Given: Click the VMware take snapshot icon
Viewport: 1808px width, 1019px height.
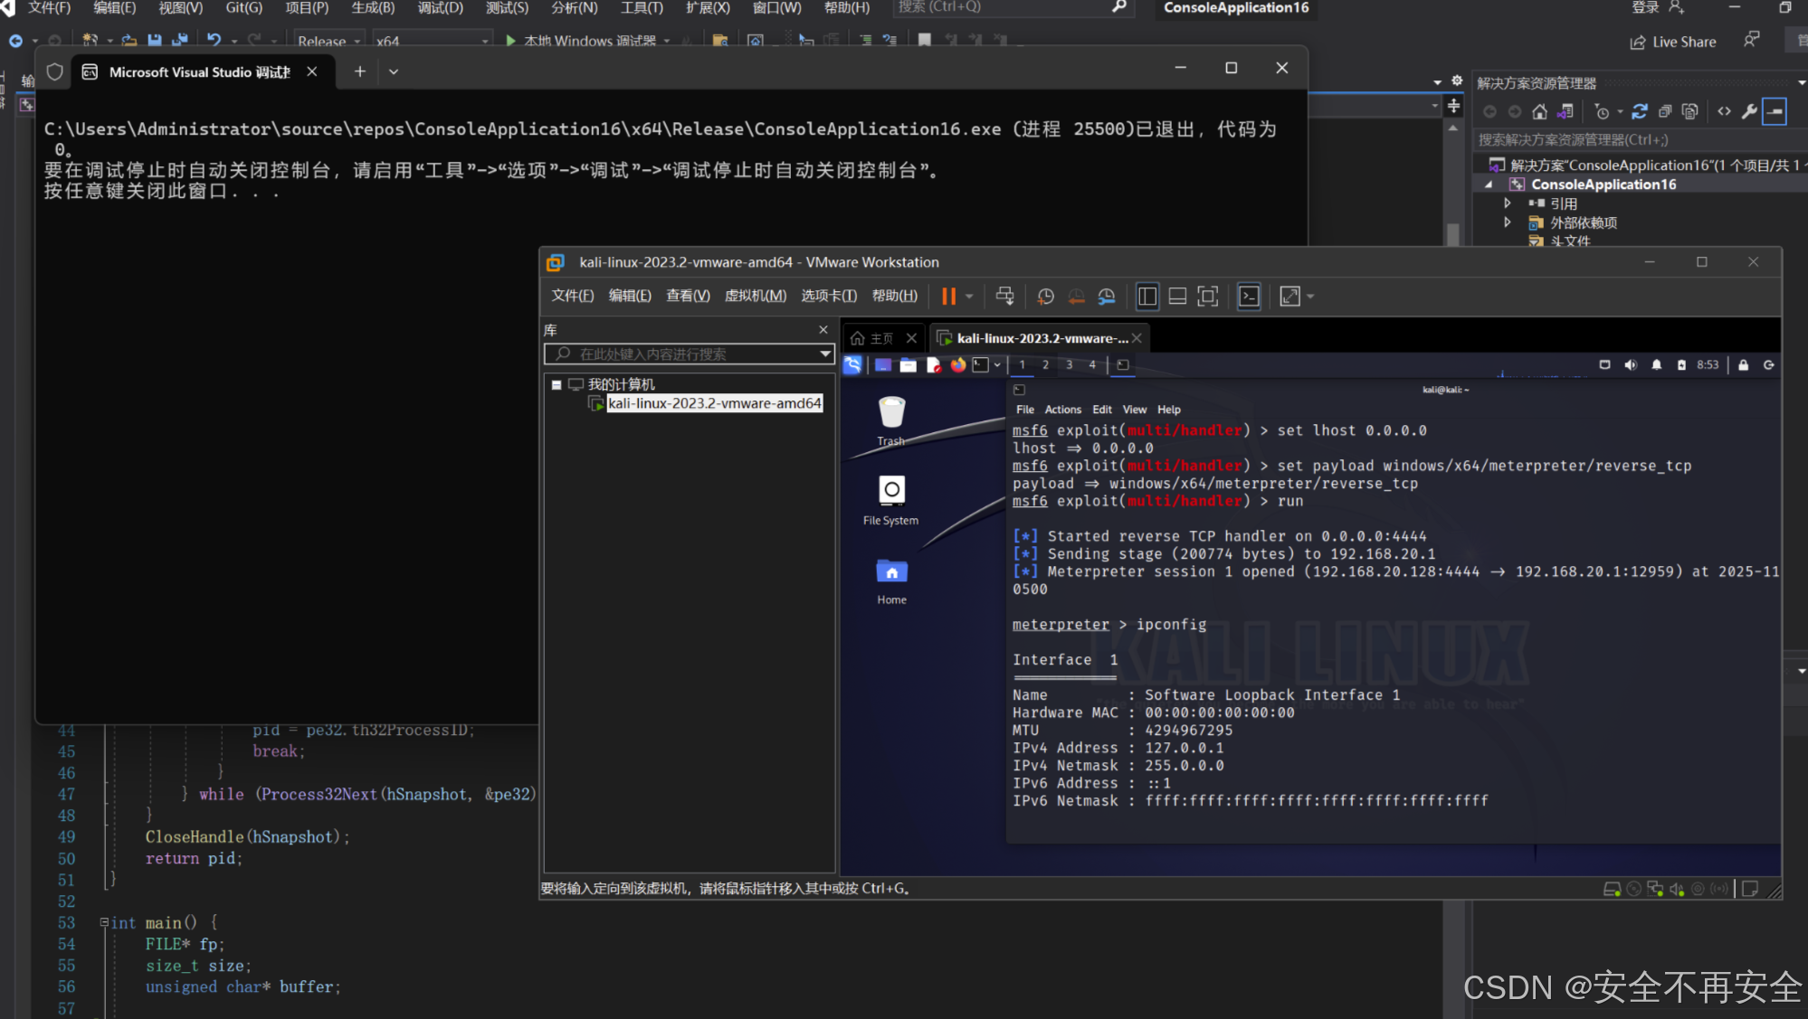Looking at the screenshot, I should pos(1045,297).
